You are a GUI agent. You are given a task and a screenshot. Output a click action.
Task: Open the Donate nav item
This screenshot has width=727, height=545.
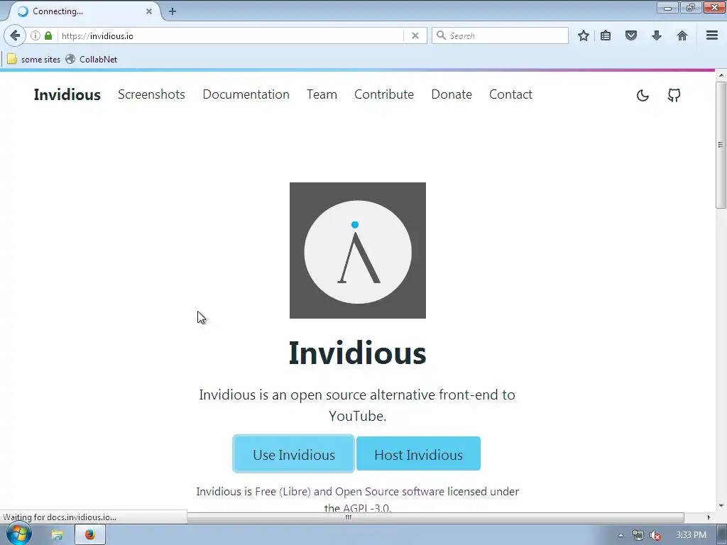click(x=452, y=94)
